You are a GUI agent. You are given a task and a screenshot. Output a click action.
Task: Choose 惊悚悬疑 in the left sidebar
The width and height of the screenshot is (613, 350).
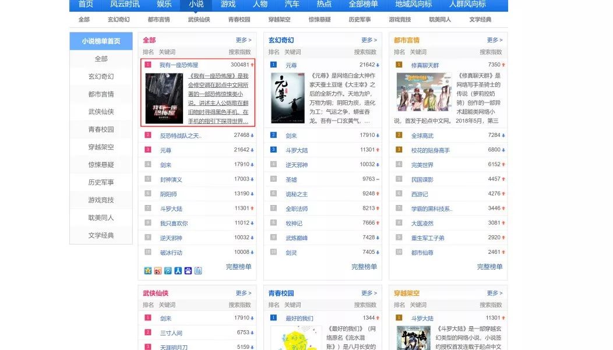click(101, 165)
